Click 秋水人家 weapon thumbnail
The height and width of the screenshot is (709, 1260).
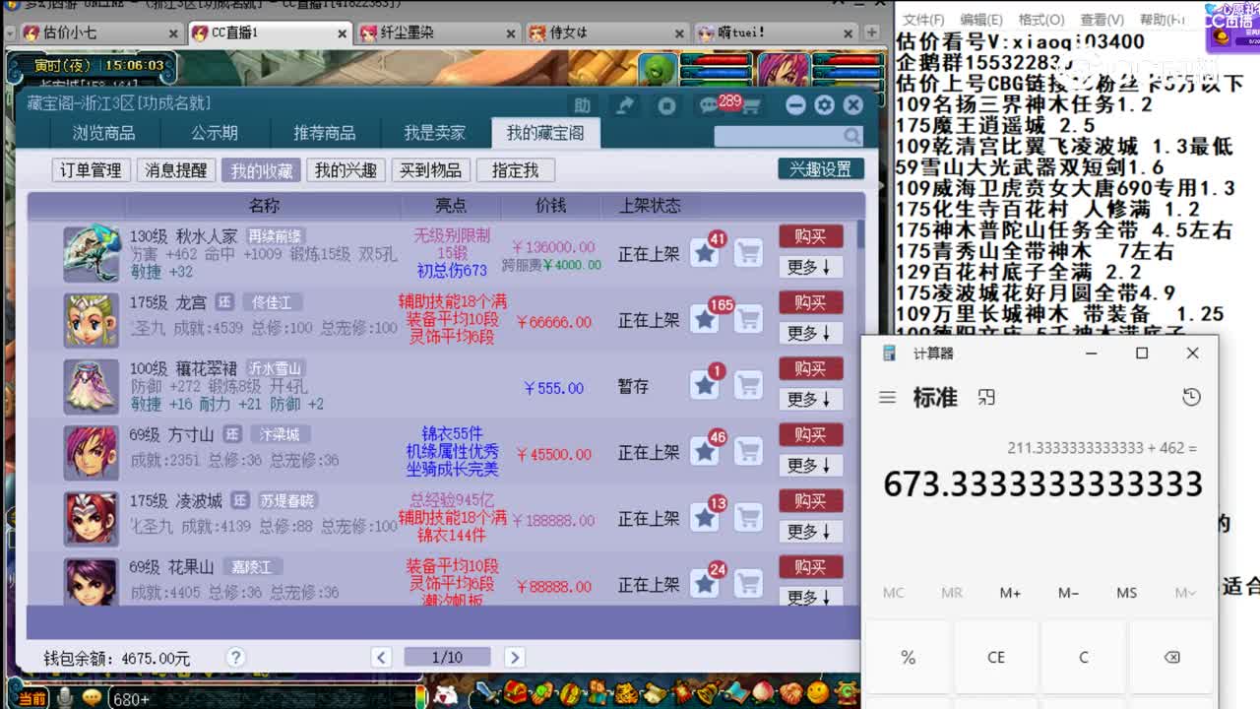click(x=92, y=254)
